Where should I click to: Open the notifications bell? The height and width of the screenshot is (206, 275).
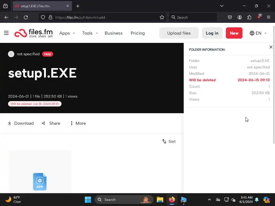(257, 200)
